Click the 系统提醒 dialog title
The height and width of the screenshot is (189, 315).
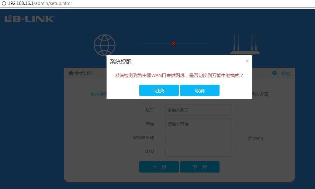pos(121,62)
